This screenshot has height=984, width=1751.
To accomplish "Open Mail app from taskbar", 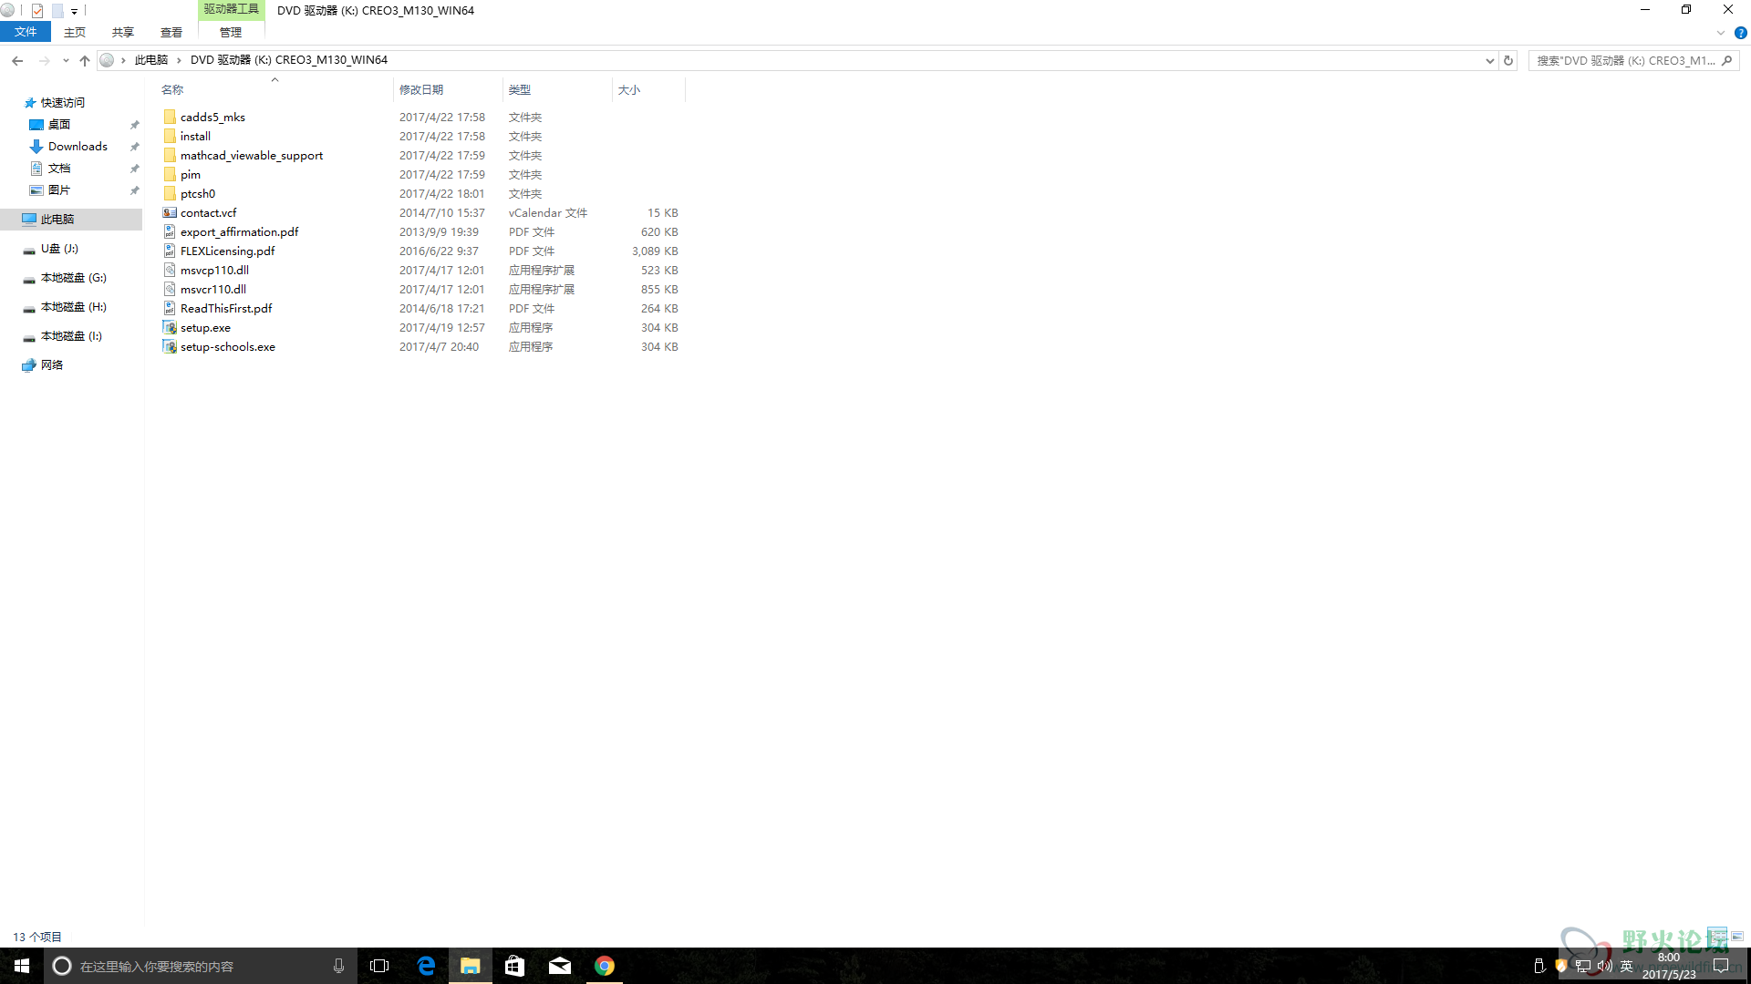I will pyautogui.click(x=560, y=966).
